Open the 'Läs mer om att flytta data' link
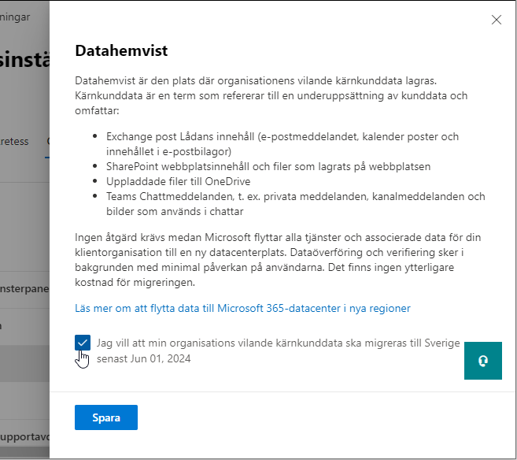Image resolution: width=517 pixels, height=460 pixels. point(242,308)
